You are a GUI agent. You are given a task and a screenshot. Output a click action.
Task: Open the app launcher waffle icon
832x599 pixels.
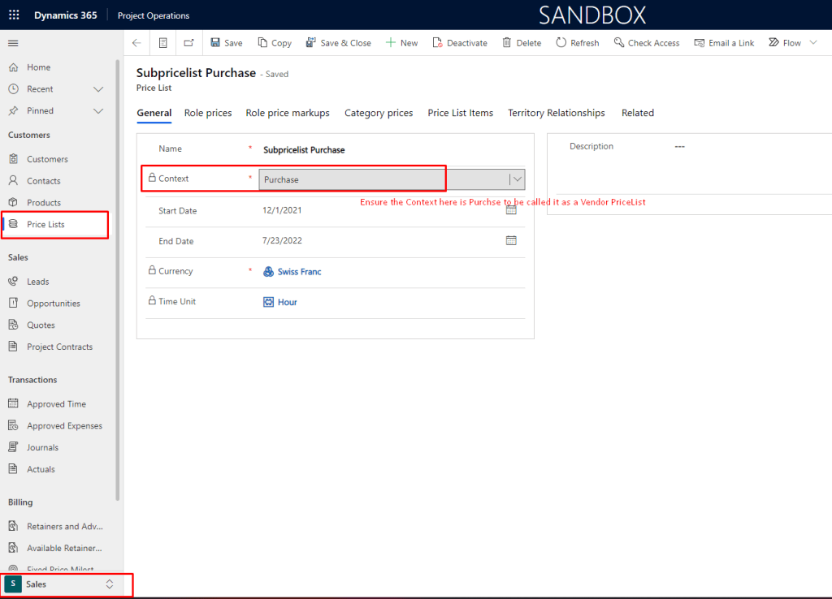(x=14, y=15)
